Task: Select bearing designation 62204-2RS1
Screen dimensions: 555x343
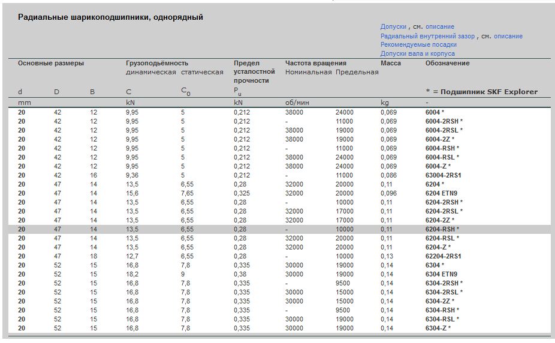Action: [x=443, y=256]
